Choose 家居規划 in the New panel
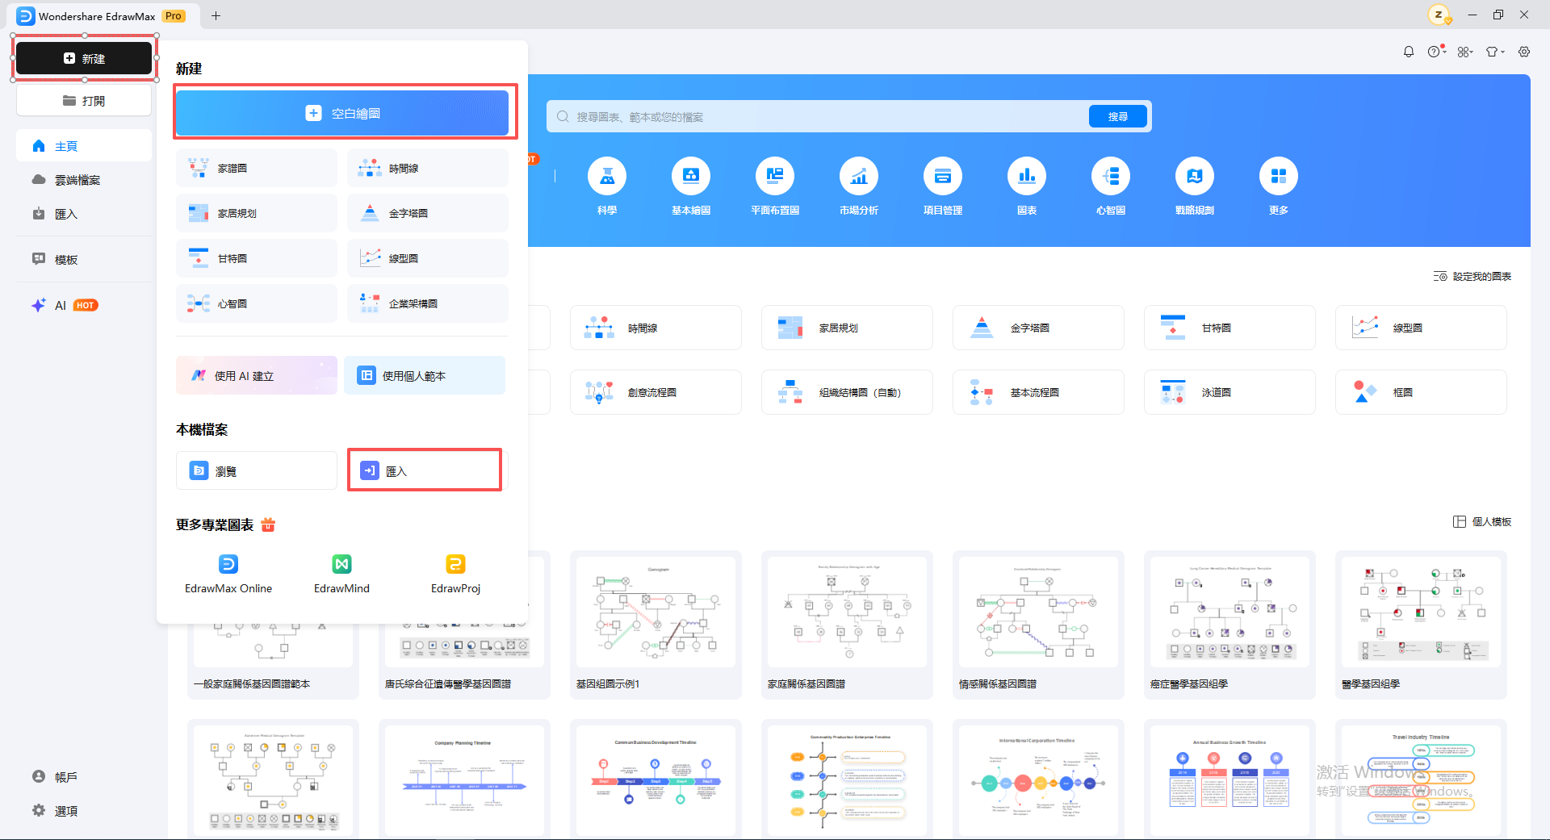This screenshot has height=840, width=1550. tap(257, 213)
